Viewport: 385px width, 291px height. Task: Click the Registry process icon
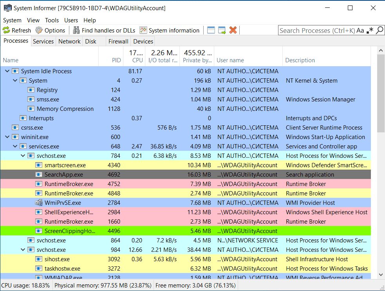click(31, 90)
